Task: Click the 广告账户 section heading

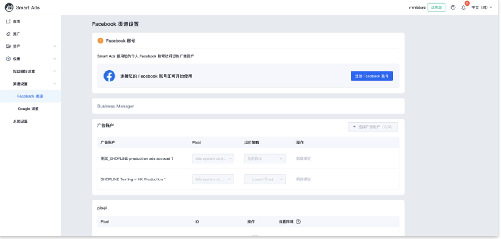Action: (x=105, y=126)
